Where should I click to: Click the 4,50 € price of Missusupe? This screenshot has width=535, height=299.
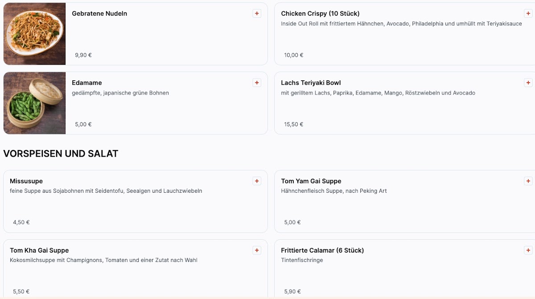(21, 222)
